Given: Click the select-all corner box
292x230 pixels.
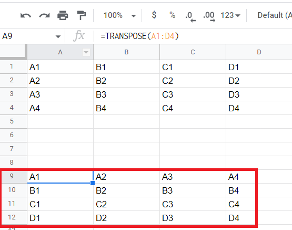Looking at the screenshot, I should tap(13, 52).
